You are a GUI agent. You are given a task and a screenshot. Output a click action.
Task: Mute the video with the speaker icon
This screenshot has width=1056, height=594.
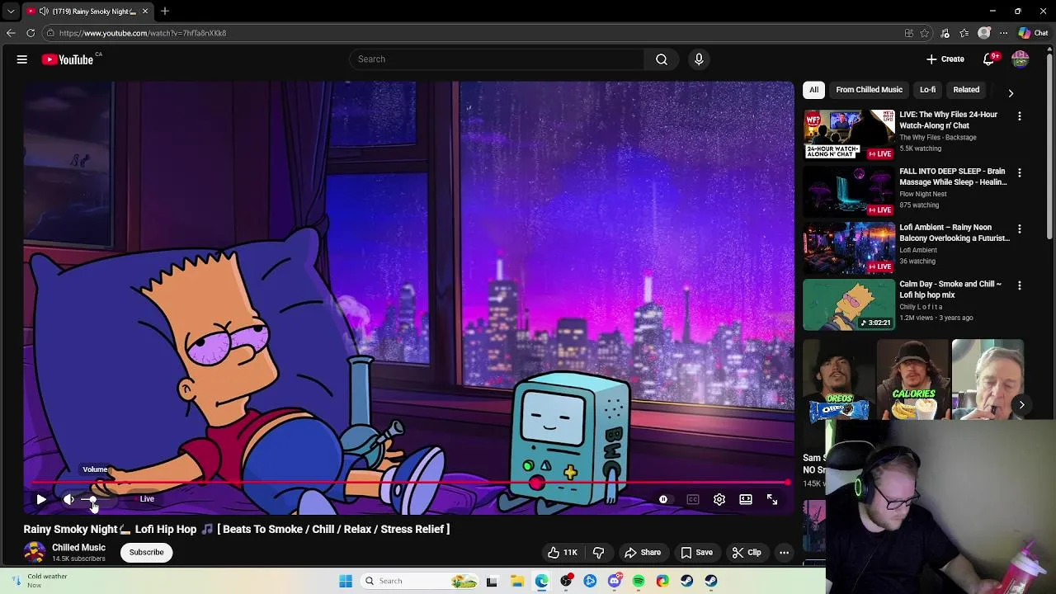click(68, 499)
